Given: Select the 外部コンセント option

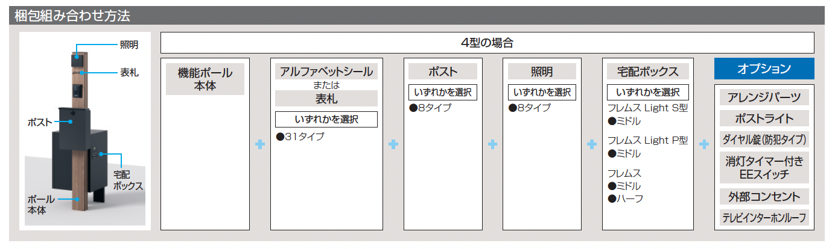Looking at the screenshot, I should [x=764, y=197].
